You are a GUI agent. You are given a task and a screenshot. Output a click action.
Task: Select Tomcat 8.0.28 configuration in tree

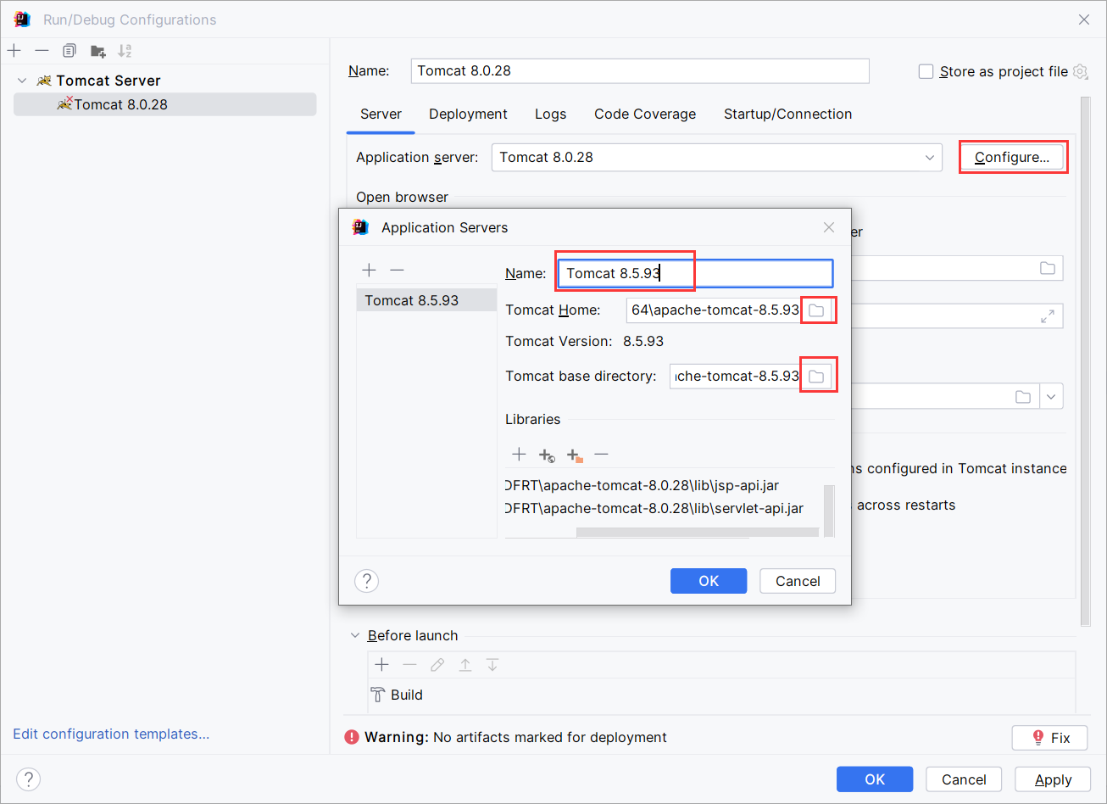coord(165,104)
